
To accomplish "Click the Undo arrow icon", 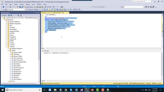I will pos(53,7).
